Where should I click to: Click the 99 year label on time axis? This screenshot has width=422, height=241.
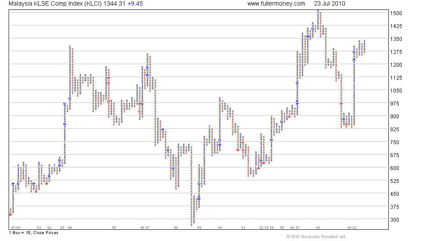click(x=199, y=228)
